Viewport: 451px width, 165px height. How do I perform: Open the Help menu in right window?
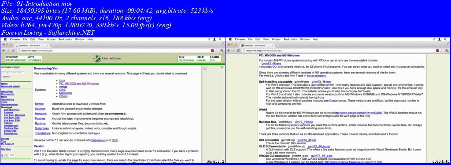click(315, 40)
